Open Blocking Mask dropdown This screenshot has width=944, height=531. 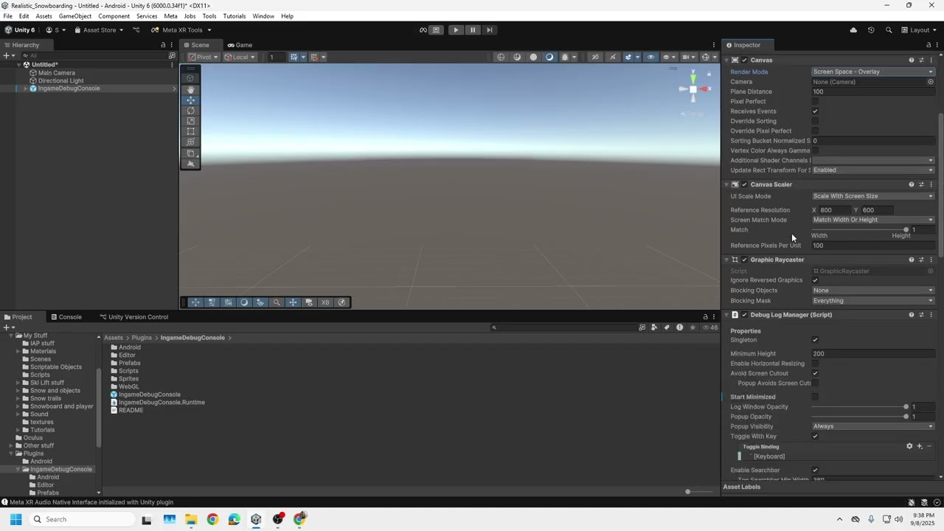click(x=873, y=301)
